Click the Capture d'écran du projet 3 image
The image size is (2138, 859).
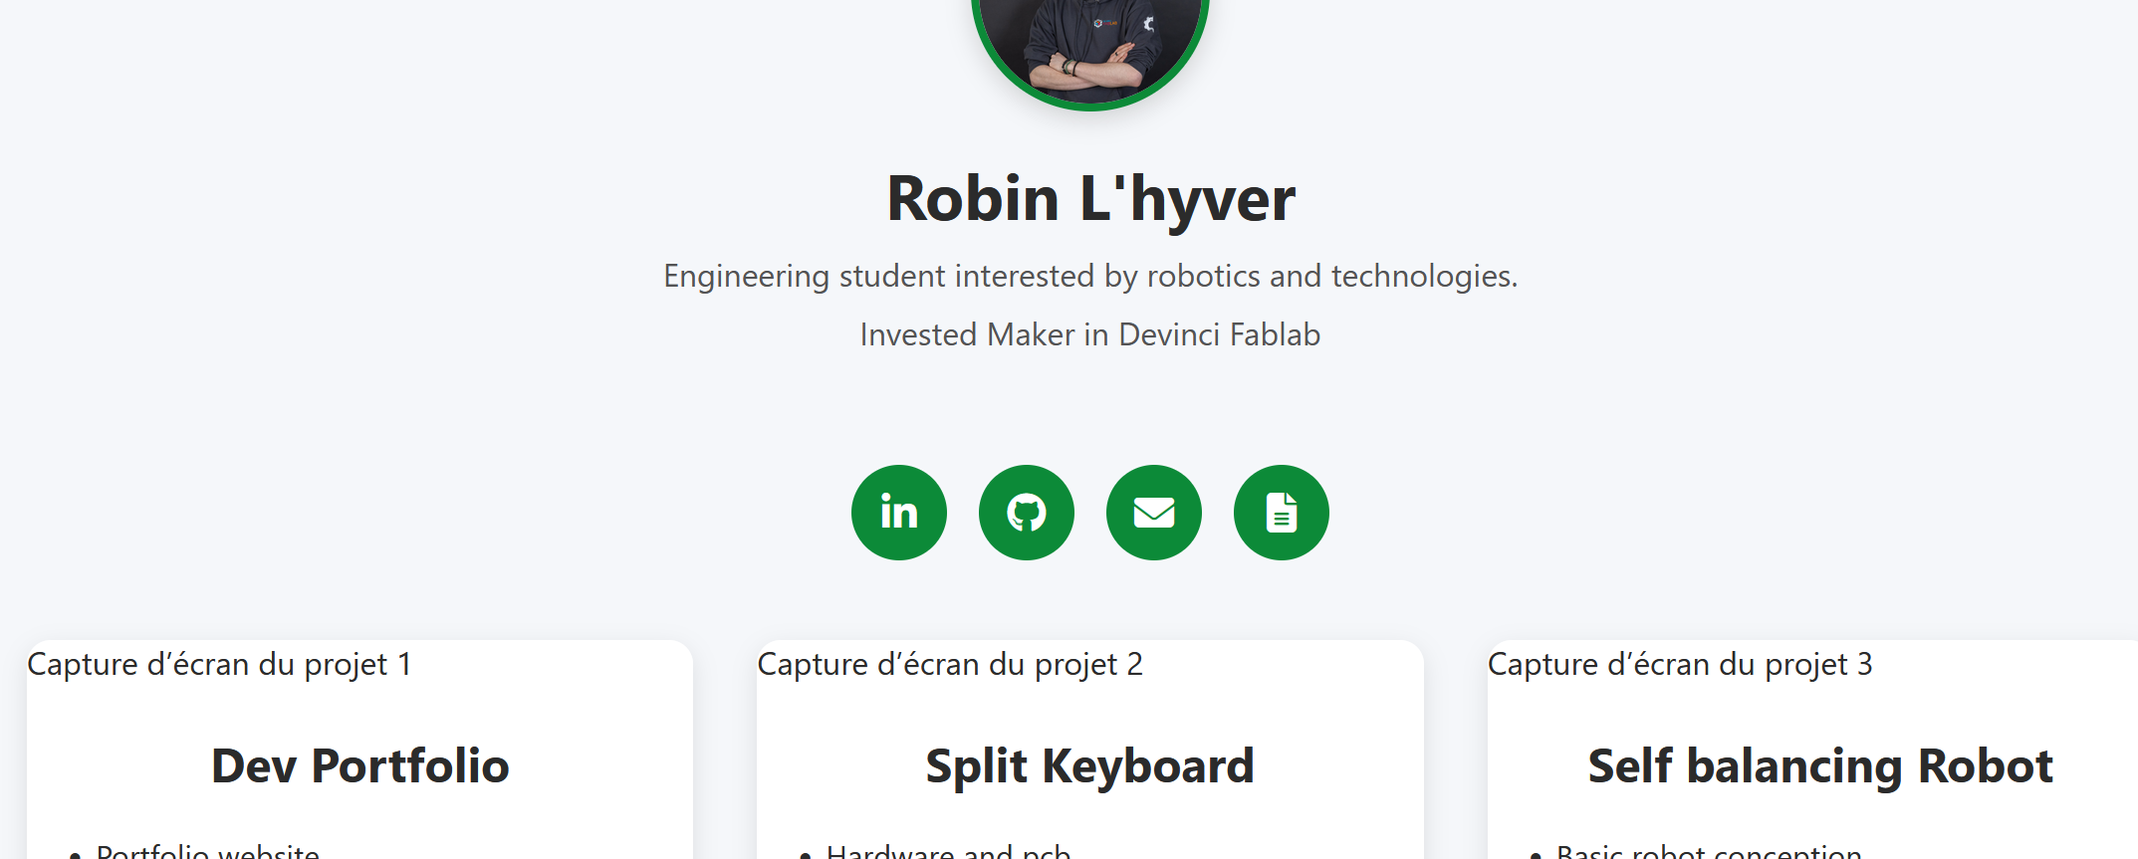[1680, 664]
